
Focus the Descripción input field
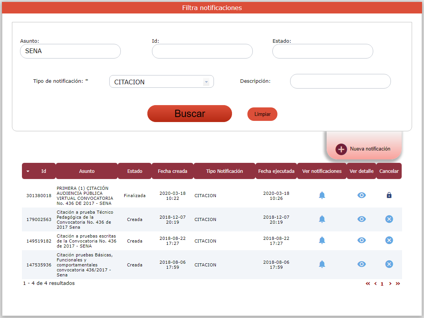(x=340, y=81)
